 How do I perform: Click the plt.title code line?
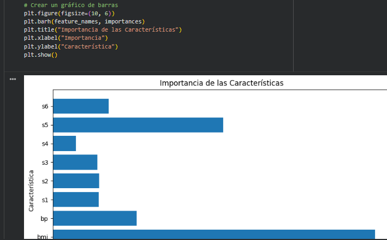point(103,29)
